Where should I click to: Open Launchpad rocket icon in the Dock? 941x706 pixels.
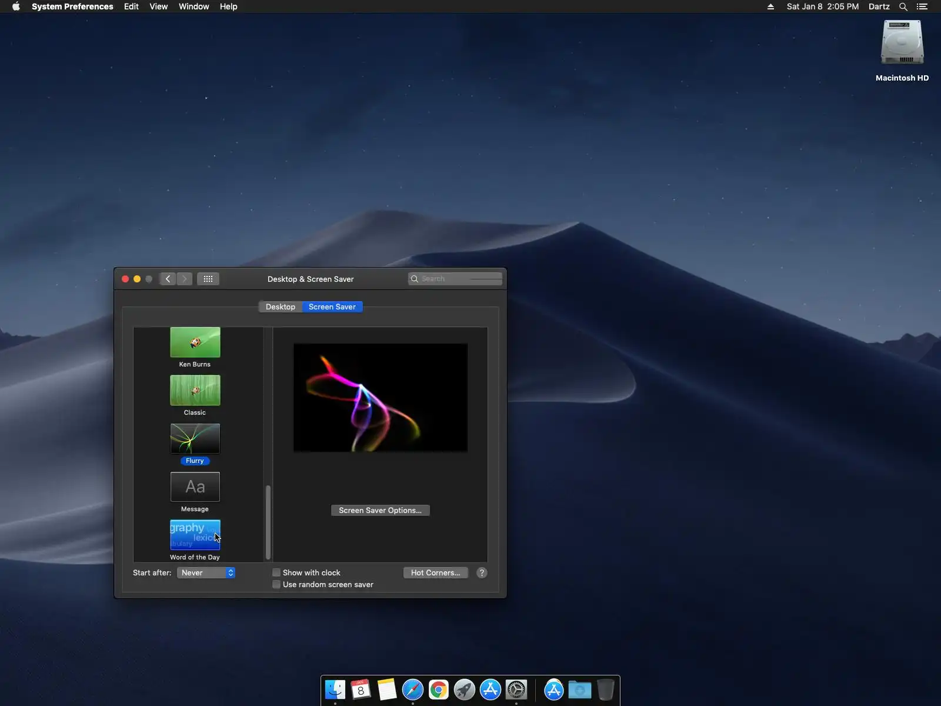coord(465,690)
